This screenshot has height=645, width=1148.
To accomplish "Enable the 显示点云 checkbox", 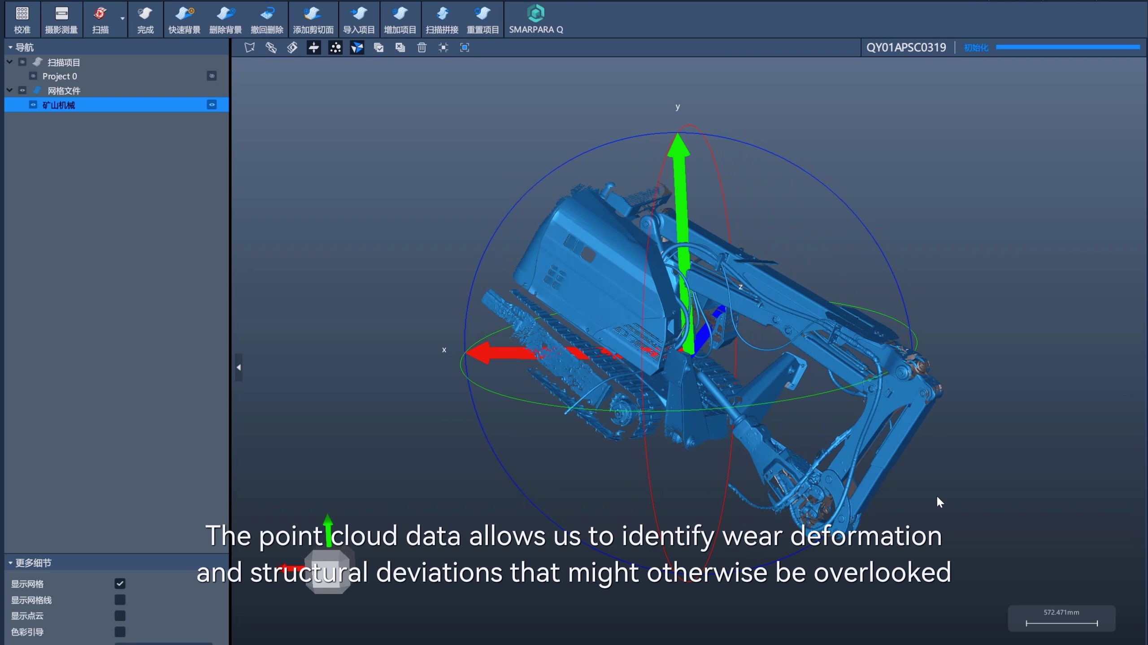I will (x=120, y=616).
